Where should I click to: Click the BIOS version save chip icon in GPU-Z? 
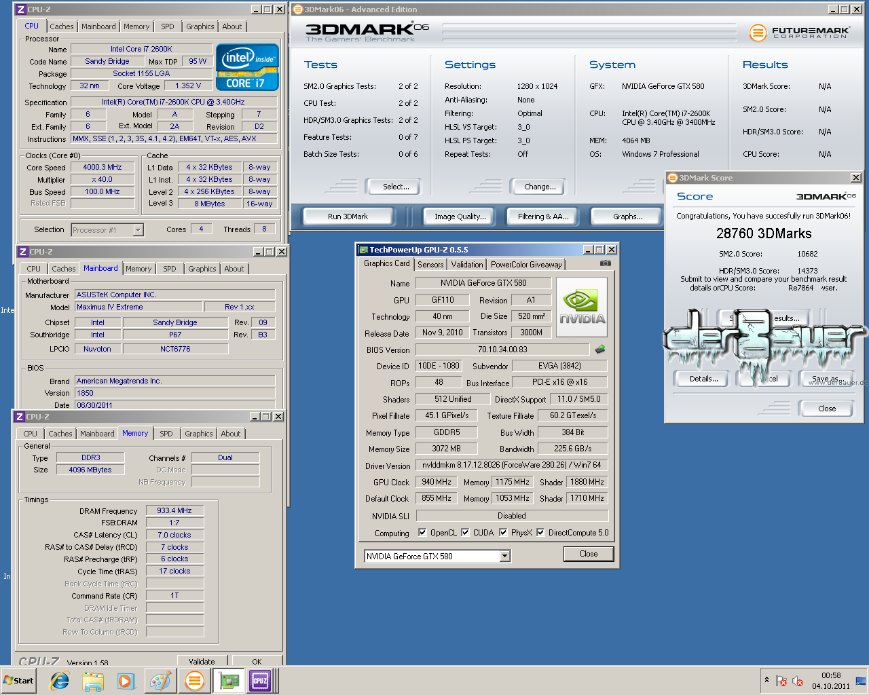600,350
